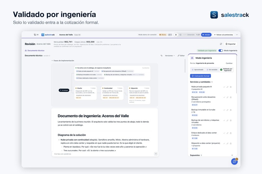
Task: Confirm the Backup de servidores y máquinas virtuales checkmark
Action: [224, 121]
